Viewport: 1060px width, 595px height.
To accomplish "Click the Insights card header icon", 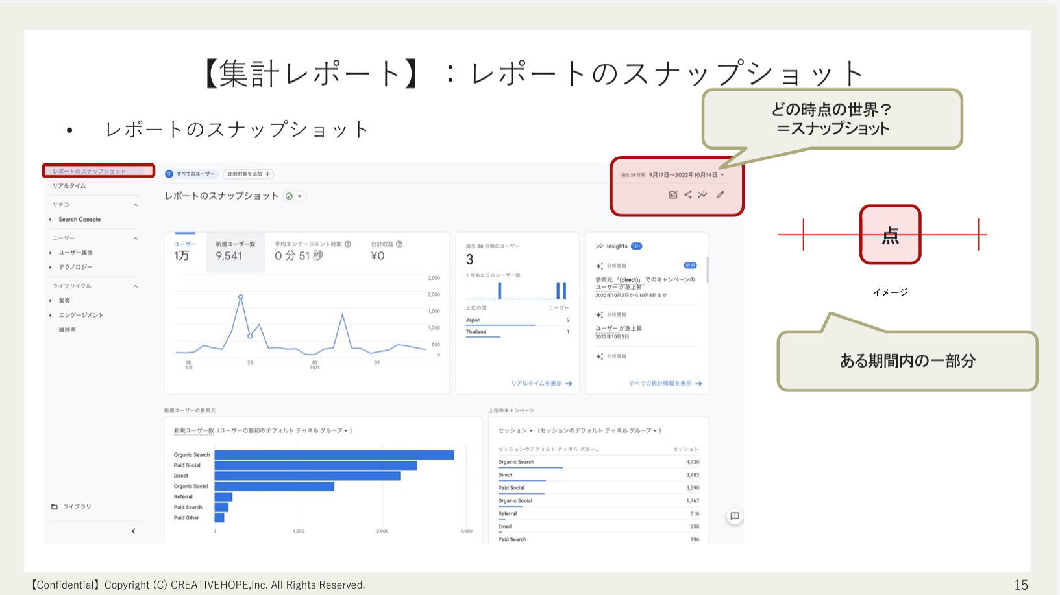I will pos(600,246).
